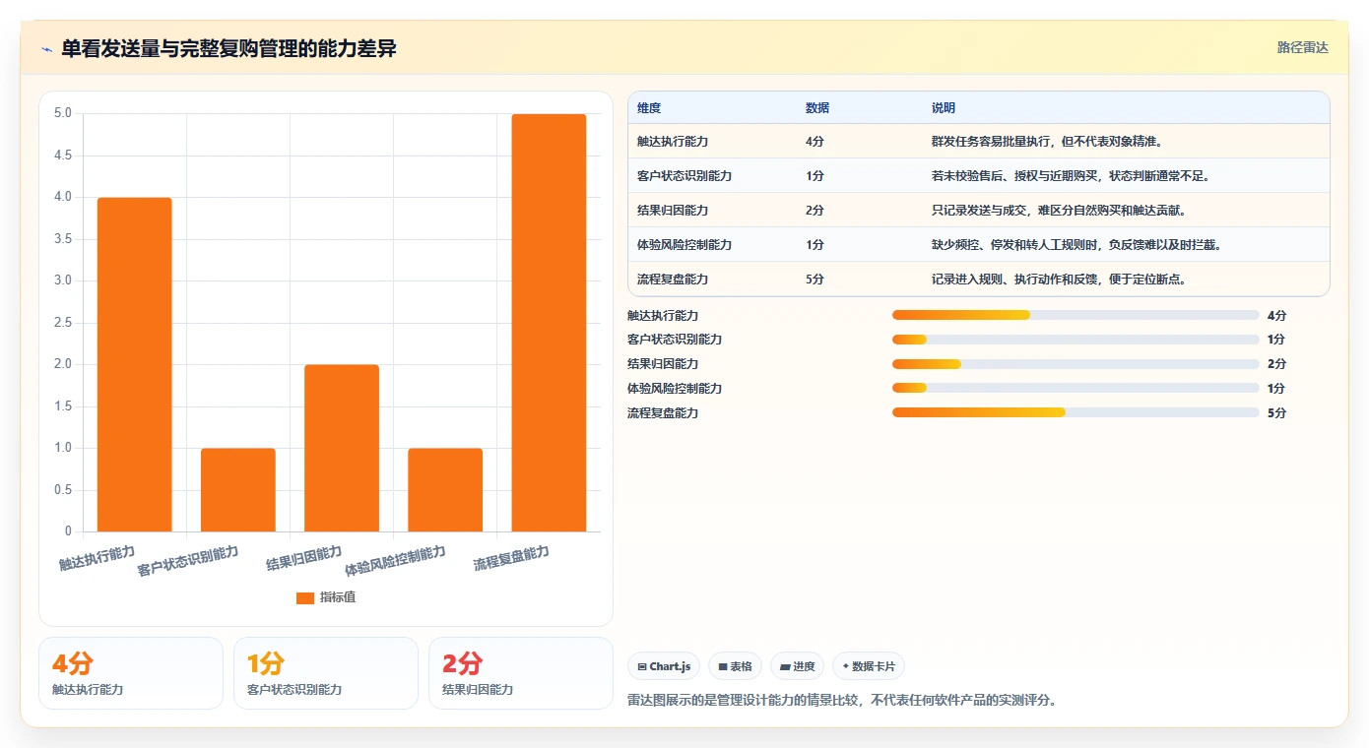Click the 路径雷达 label in header
The width and height of the screenshot is (1369, 748).
pos(1303,47)
